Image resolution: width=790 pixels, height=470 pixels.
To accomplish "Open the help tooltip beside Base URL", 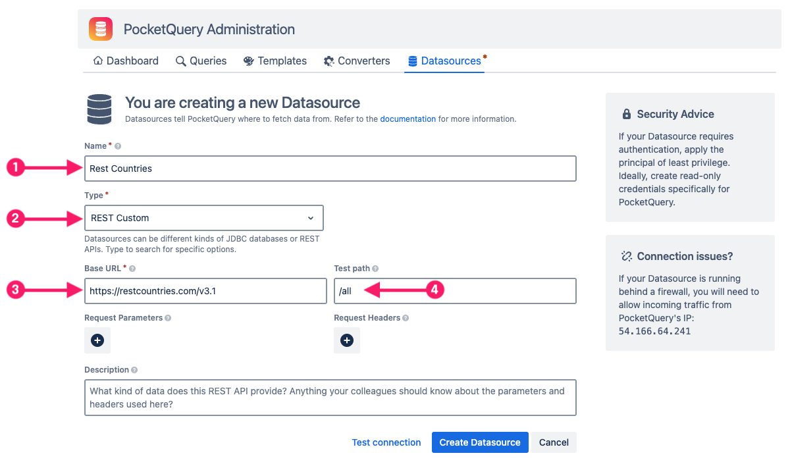I will coord(131,268).
